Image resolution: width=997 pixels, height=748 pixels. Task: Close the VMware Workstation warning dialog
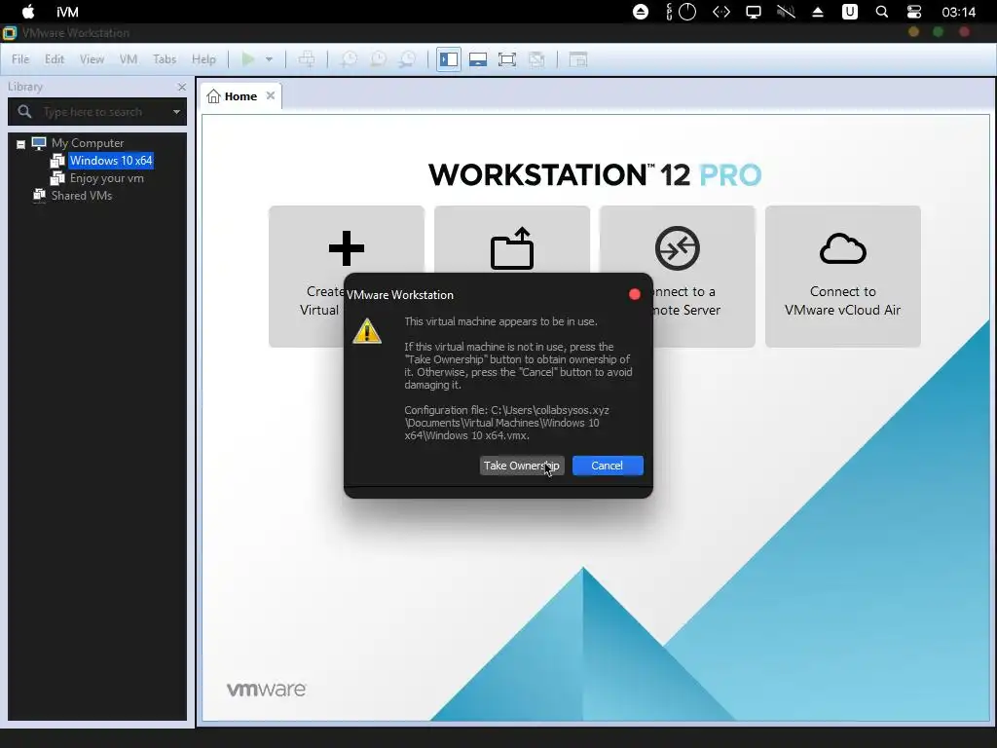pyautogui.click(x=634, y=294)
